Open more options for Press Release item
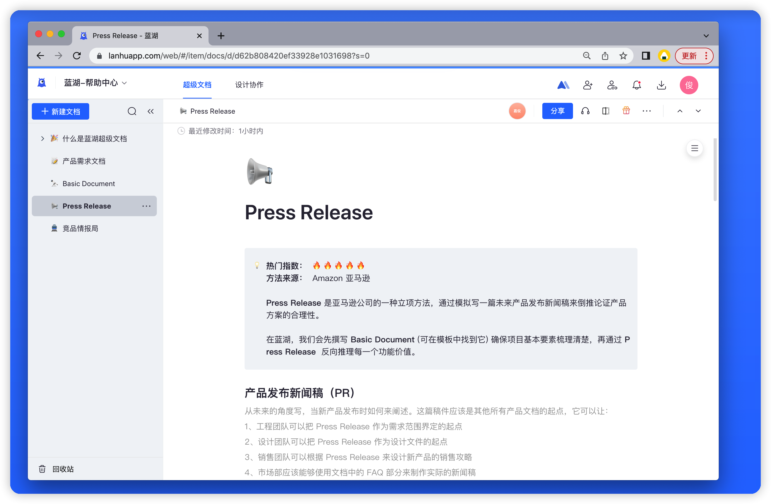 pyautogui.click(x=146, y=206)
